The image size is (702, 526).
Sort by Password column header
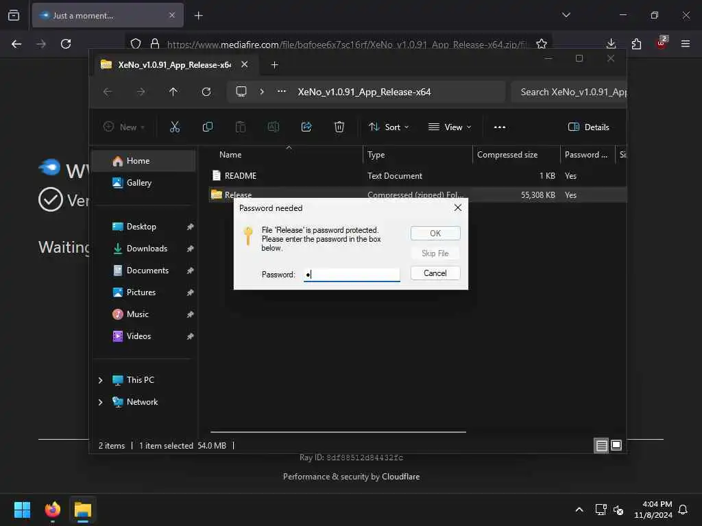click(587, 155)
